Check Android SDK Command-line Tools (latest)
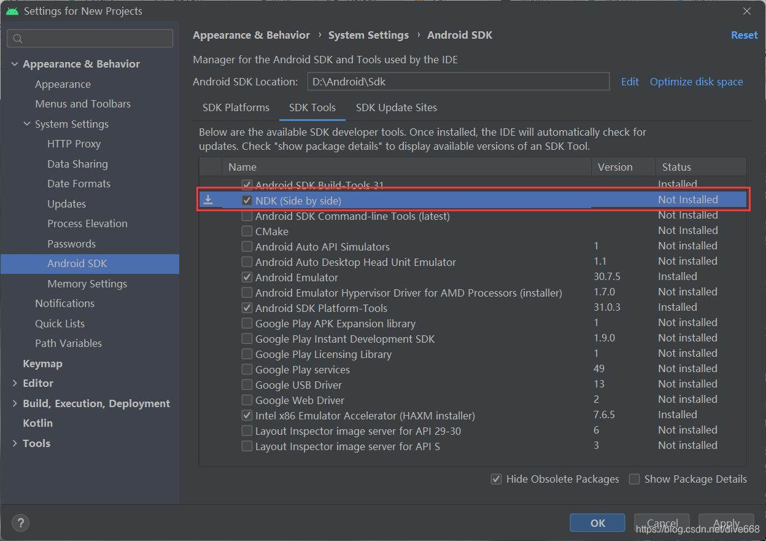 click(247, 216)
